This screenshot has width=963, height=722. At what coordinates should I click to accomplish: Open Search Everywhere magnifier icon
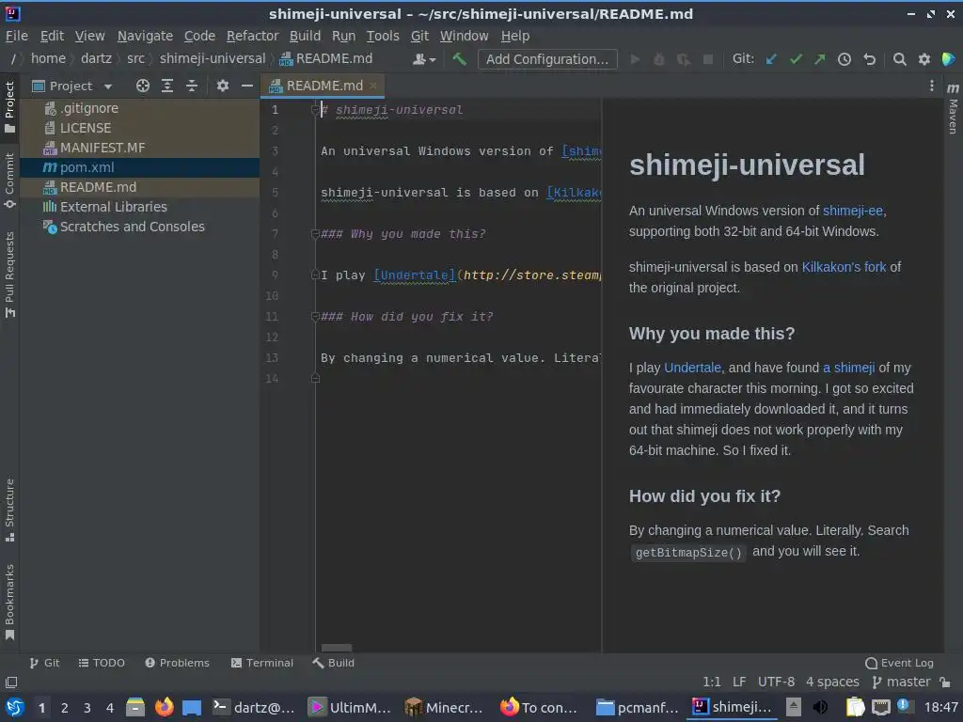pyautogui.click(x=899, y=59)
